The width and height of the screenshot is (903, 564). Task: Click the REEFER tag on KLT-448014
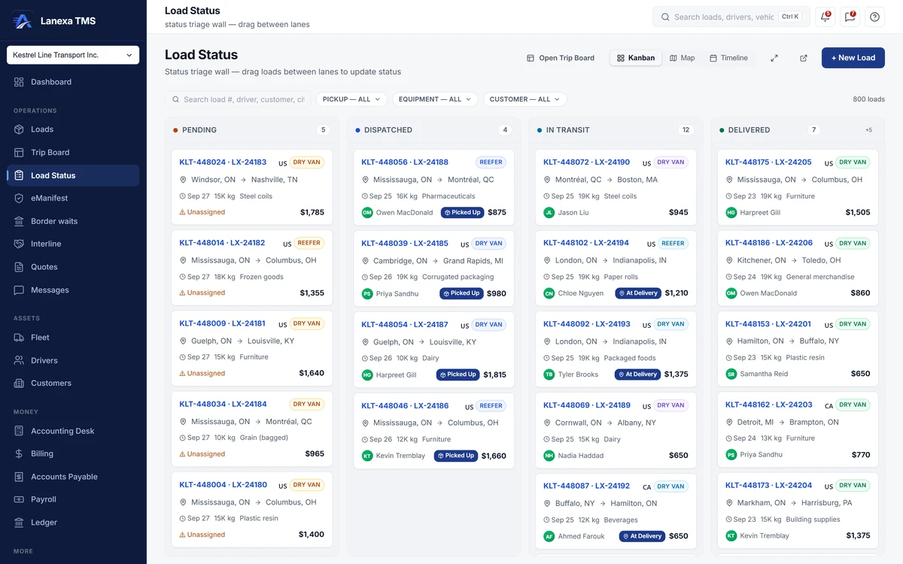click(x=309, y=243)
